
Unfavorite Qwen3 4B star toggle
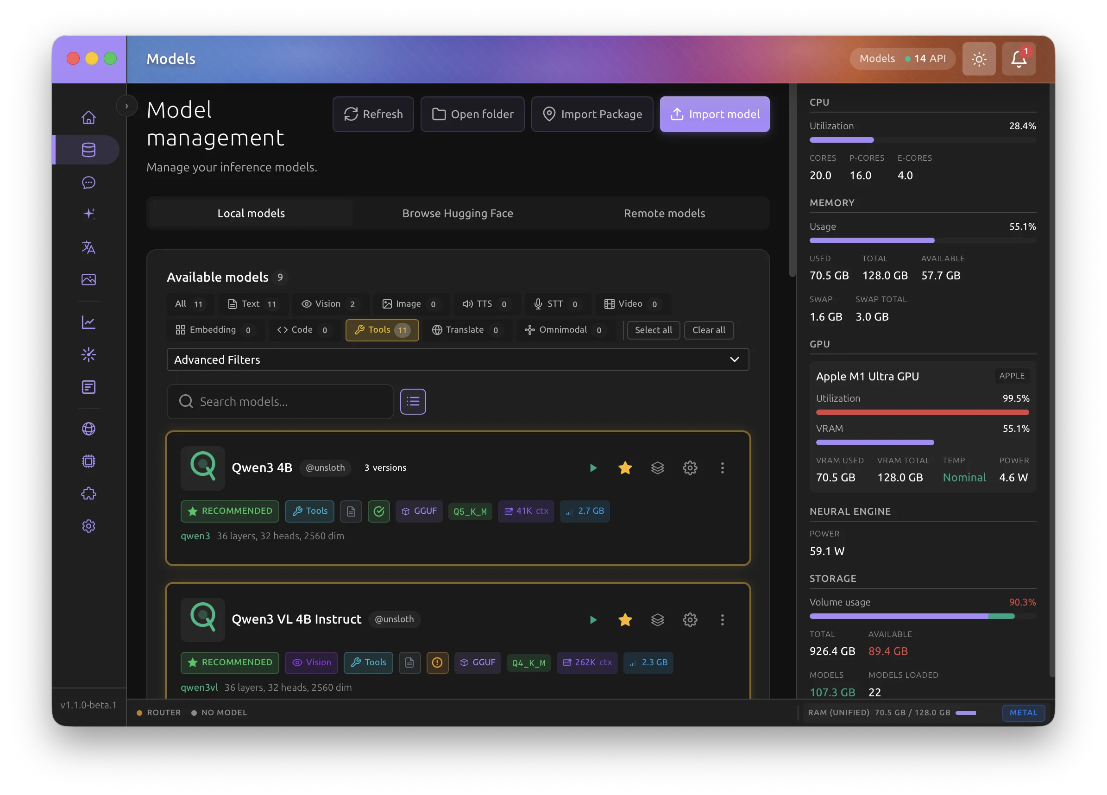point(625,468)
